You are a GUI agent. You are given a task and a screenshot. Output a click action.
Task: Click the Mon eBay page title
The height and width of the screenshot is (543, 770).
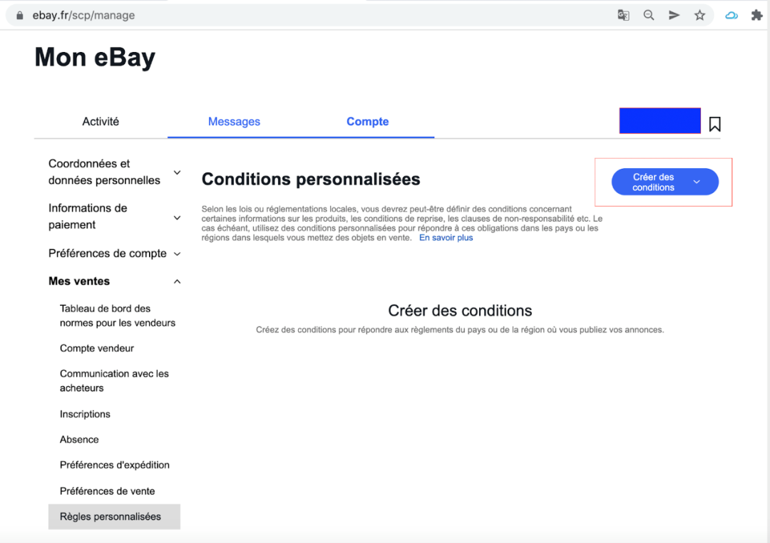(x=95, y=58)
